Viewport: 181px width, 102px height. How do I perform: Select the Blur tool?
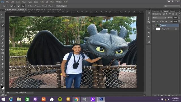tap(3, 57)
